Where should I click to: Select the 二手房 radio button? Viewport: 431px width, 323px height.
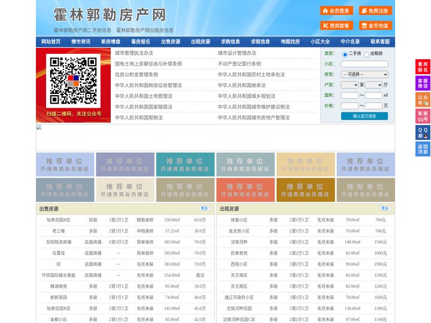345,54
